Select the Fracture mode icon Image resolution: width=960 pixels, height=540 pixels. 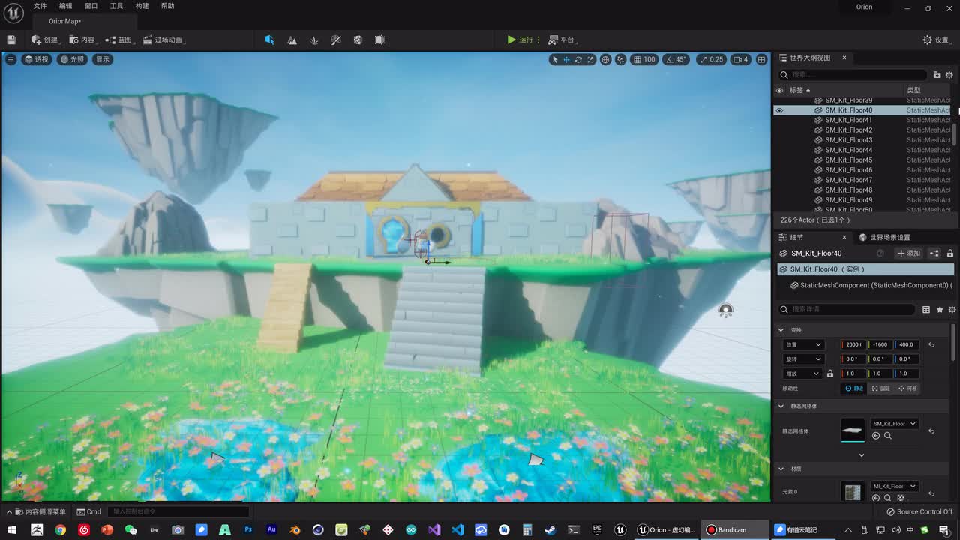(x=358, y=40)
